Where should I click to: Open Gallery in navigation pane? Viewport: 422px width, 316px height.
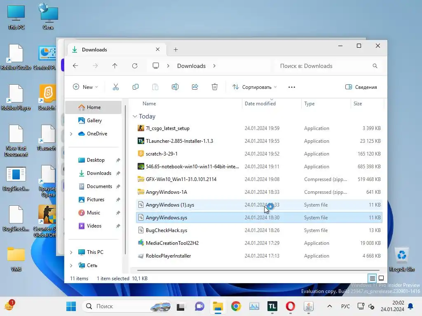click(94, 121)
